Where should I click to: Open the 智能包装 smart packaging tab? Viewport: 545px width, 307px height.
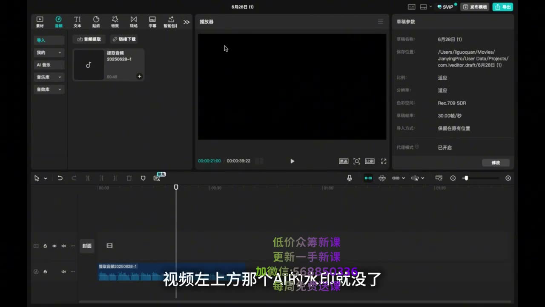click(171, 22)
